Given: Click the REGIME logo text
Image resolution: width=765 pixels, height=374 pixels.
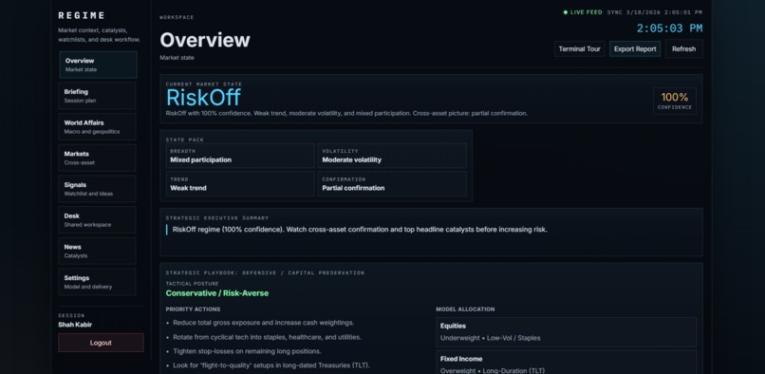Looking at the screenshot, I should coord(82,15).
